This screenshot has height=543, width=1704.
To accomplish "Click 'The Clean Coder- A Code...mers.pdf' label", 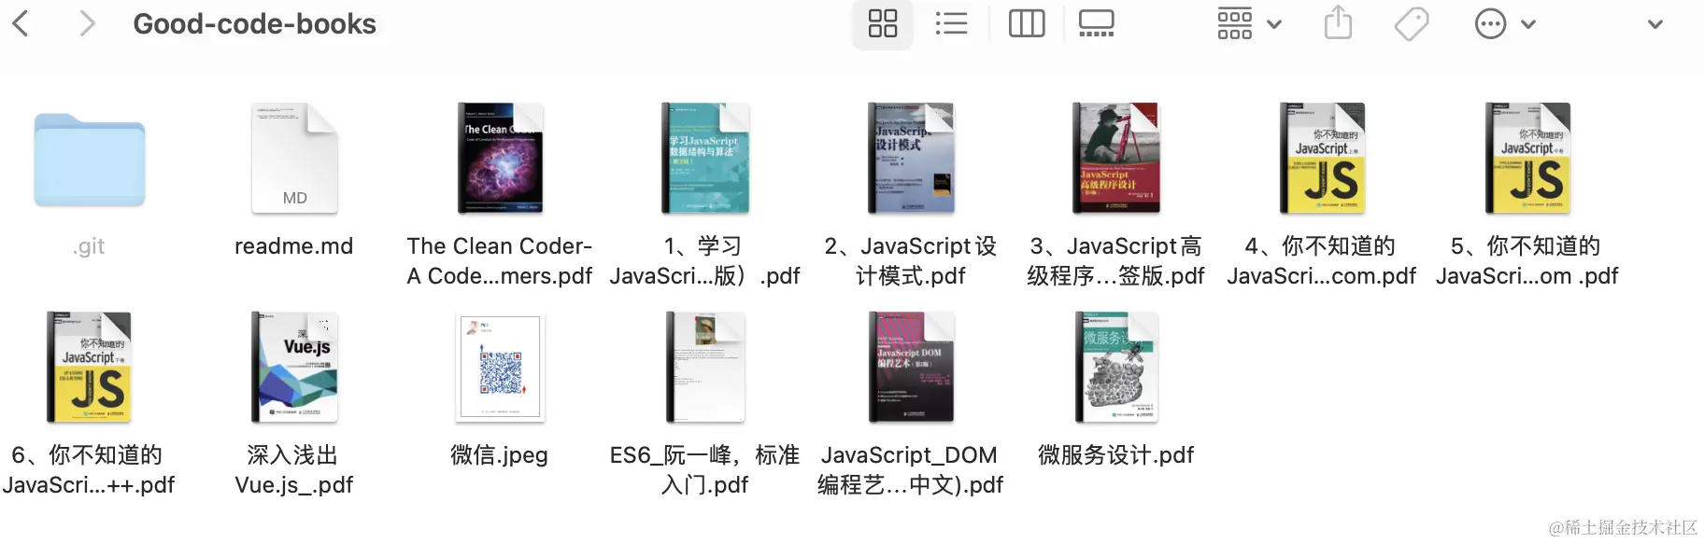I will tap(500, 261).
